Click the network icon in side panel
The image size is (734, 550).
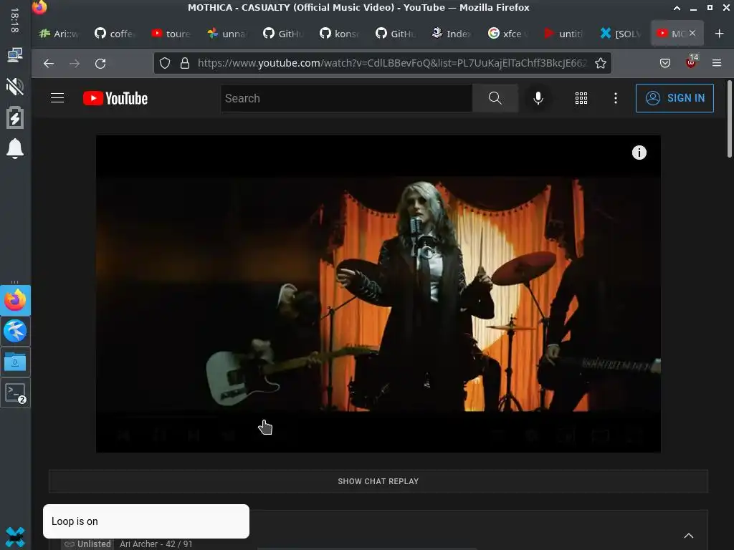(15, 54)
